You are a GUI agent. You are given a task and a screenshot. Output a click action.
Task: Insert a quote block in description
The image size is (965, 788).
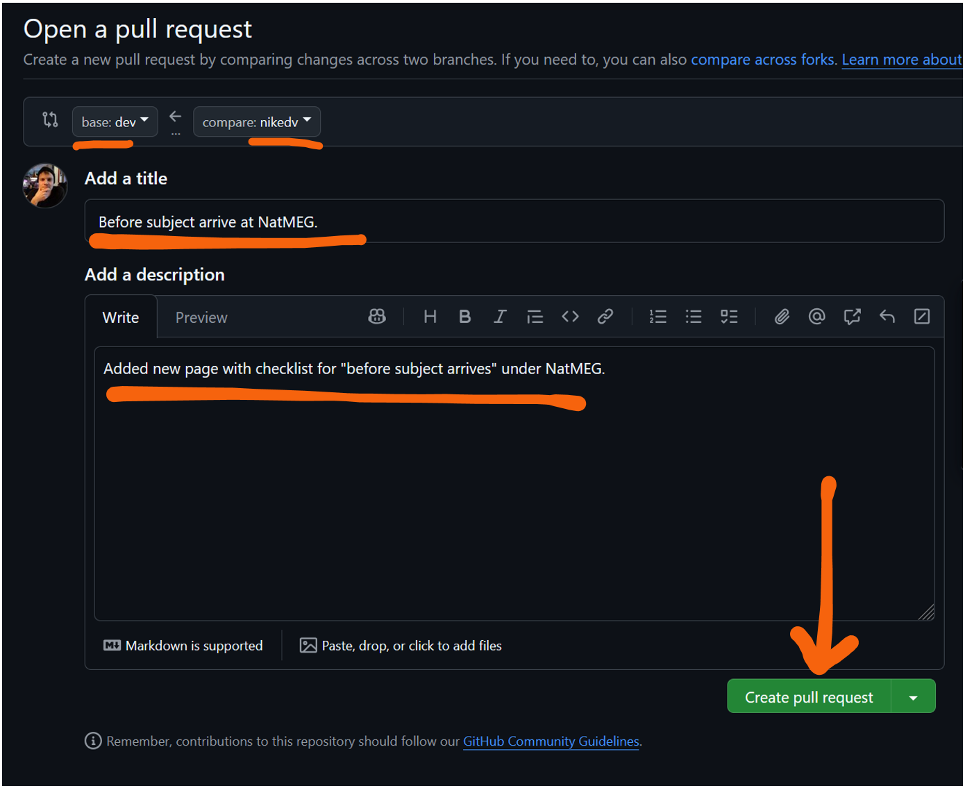click(x=535, y=317)
